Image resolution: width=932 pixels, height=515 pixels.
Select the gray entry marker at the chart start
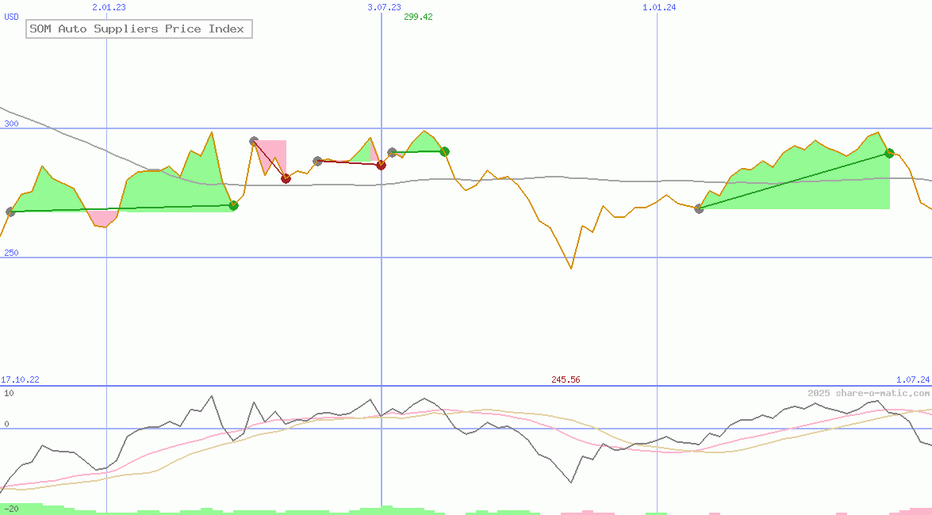click(x=10, y=212)
